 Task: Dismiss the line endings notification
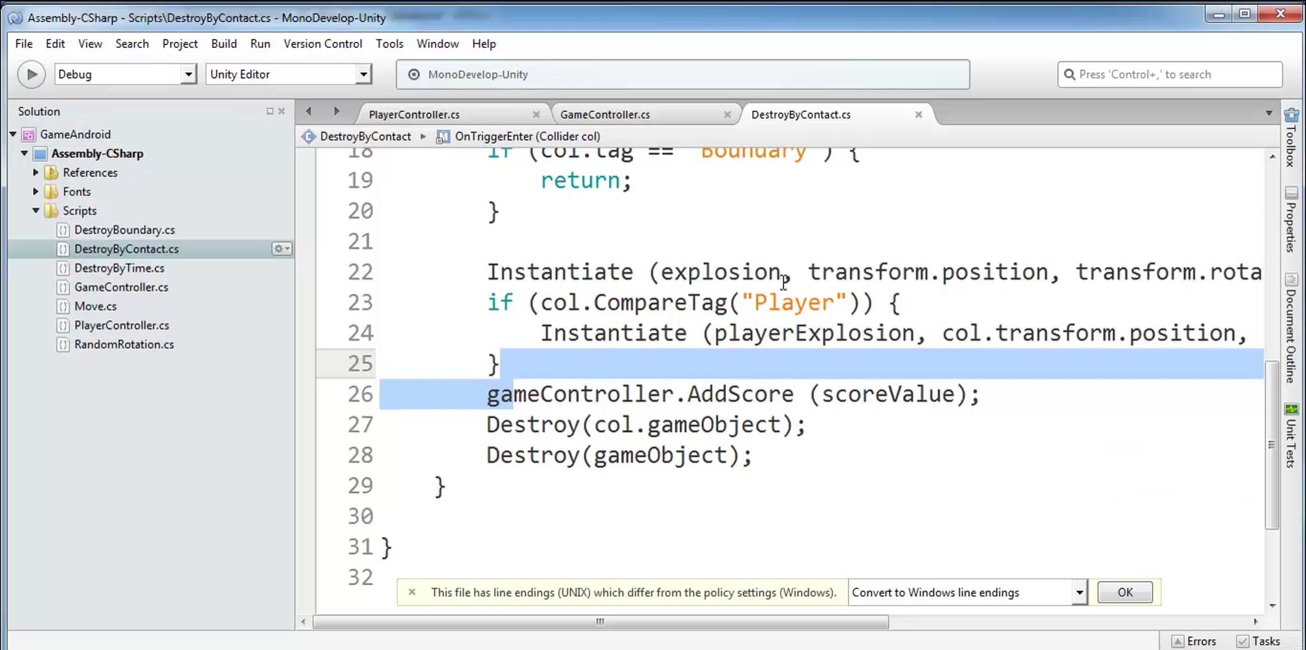pyautogui.click(x=412, y=592)
